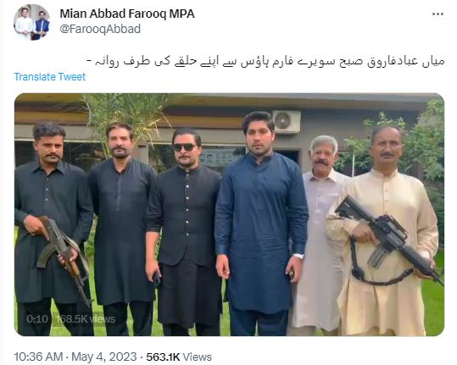This screenshot has width=457, height=365.
Task: Click the May 4, 2023 date
Action: tap(104, 357)
